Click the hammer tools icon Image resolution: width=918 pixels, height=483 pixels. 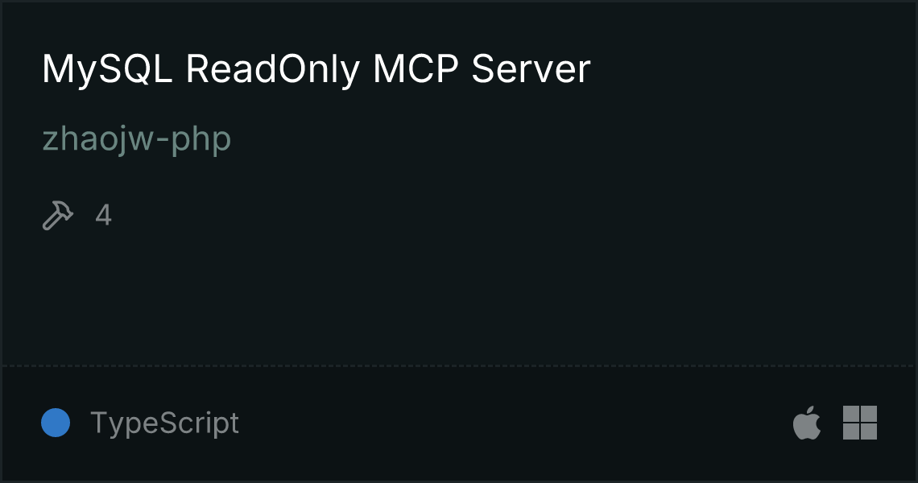pyautogui.click(x=58, y=216)
